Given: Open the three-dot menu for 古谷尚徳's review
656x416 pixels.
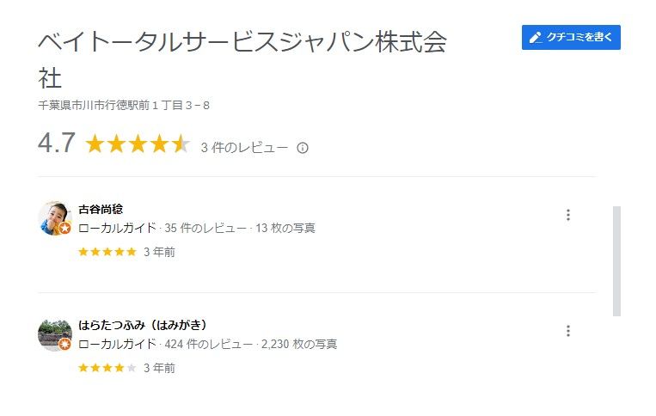Looking at the screenshot, I should click(567, 215).
